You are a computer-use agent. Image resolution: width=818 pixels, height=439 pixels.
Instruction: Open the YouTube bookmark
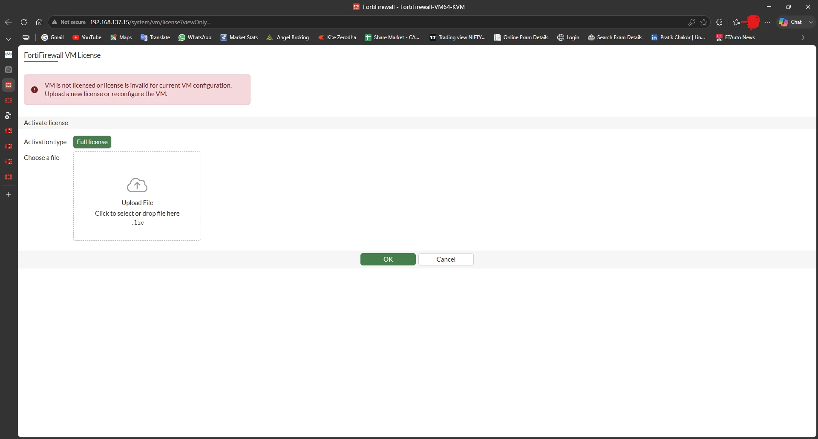pos(87,37)
